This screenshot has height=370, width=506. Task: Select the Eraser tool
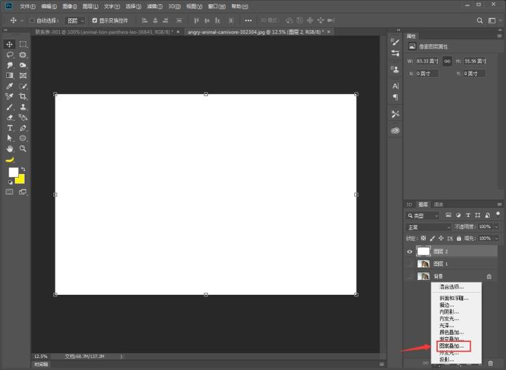click(10, 117)
